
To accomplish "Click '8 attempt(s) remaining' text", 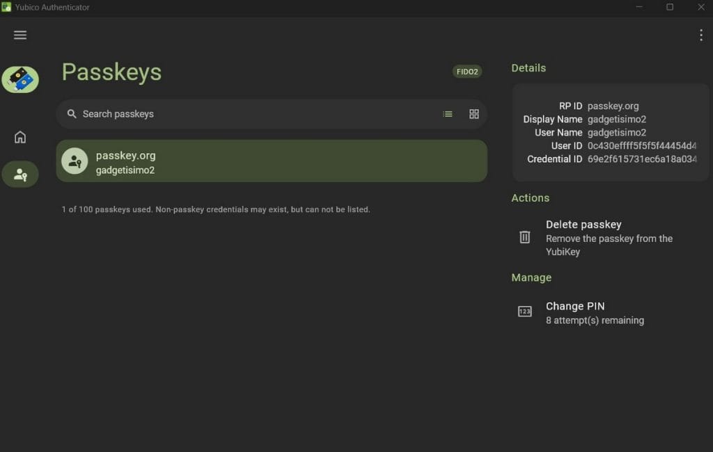I will pos(595,321).
